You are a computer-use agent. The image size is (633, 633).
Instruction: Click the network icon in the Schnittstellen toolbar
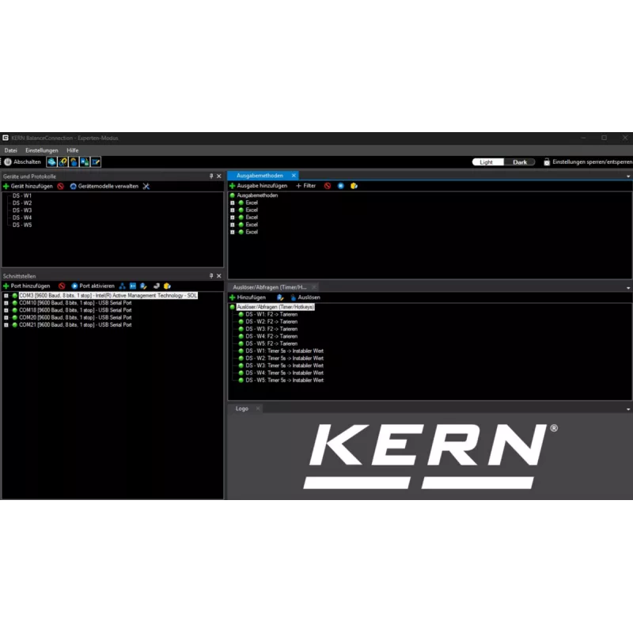point(121,286)
